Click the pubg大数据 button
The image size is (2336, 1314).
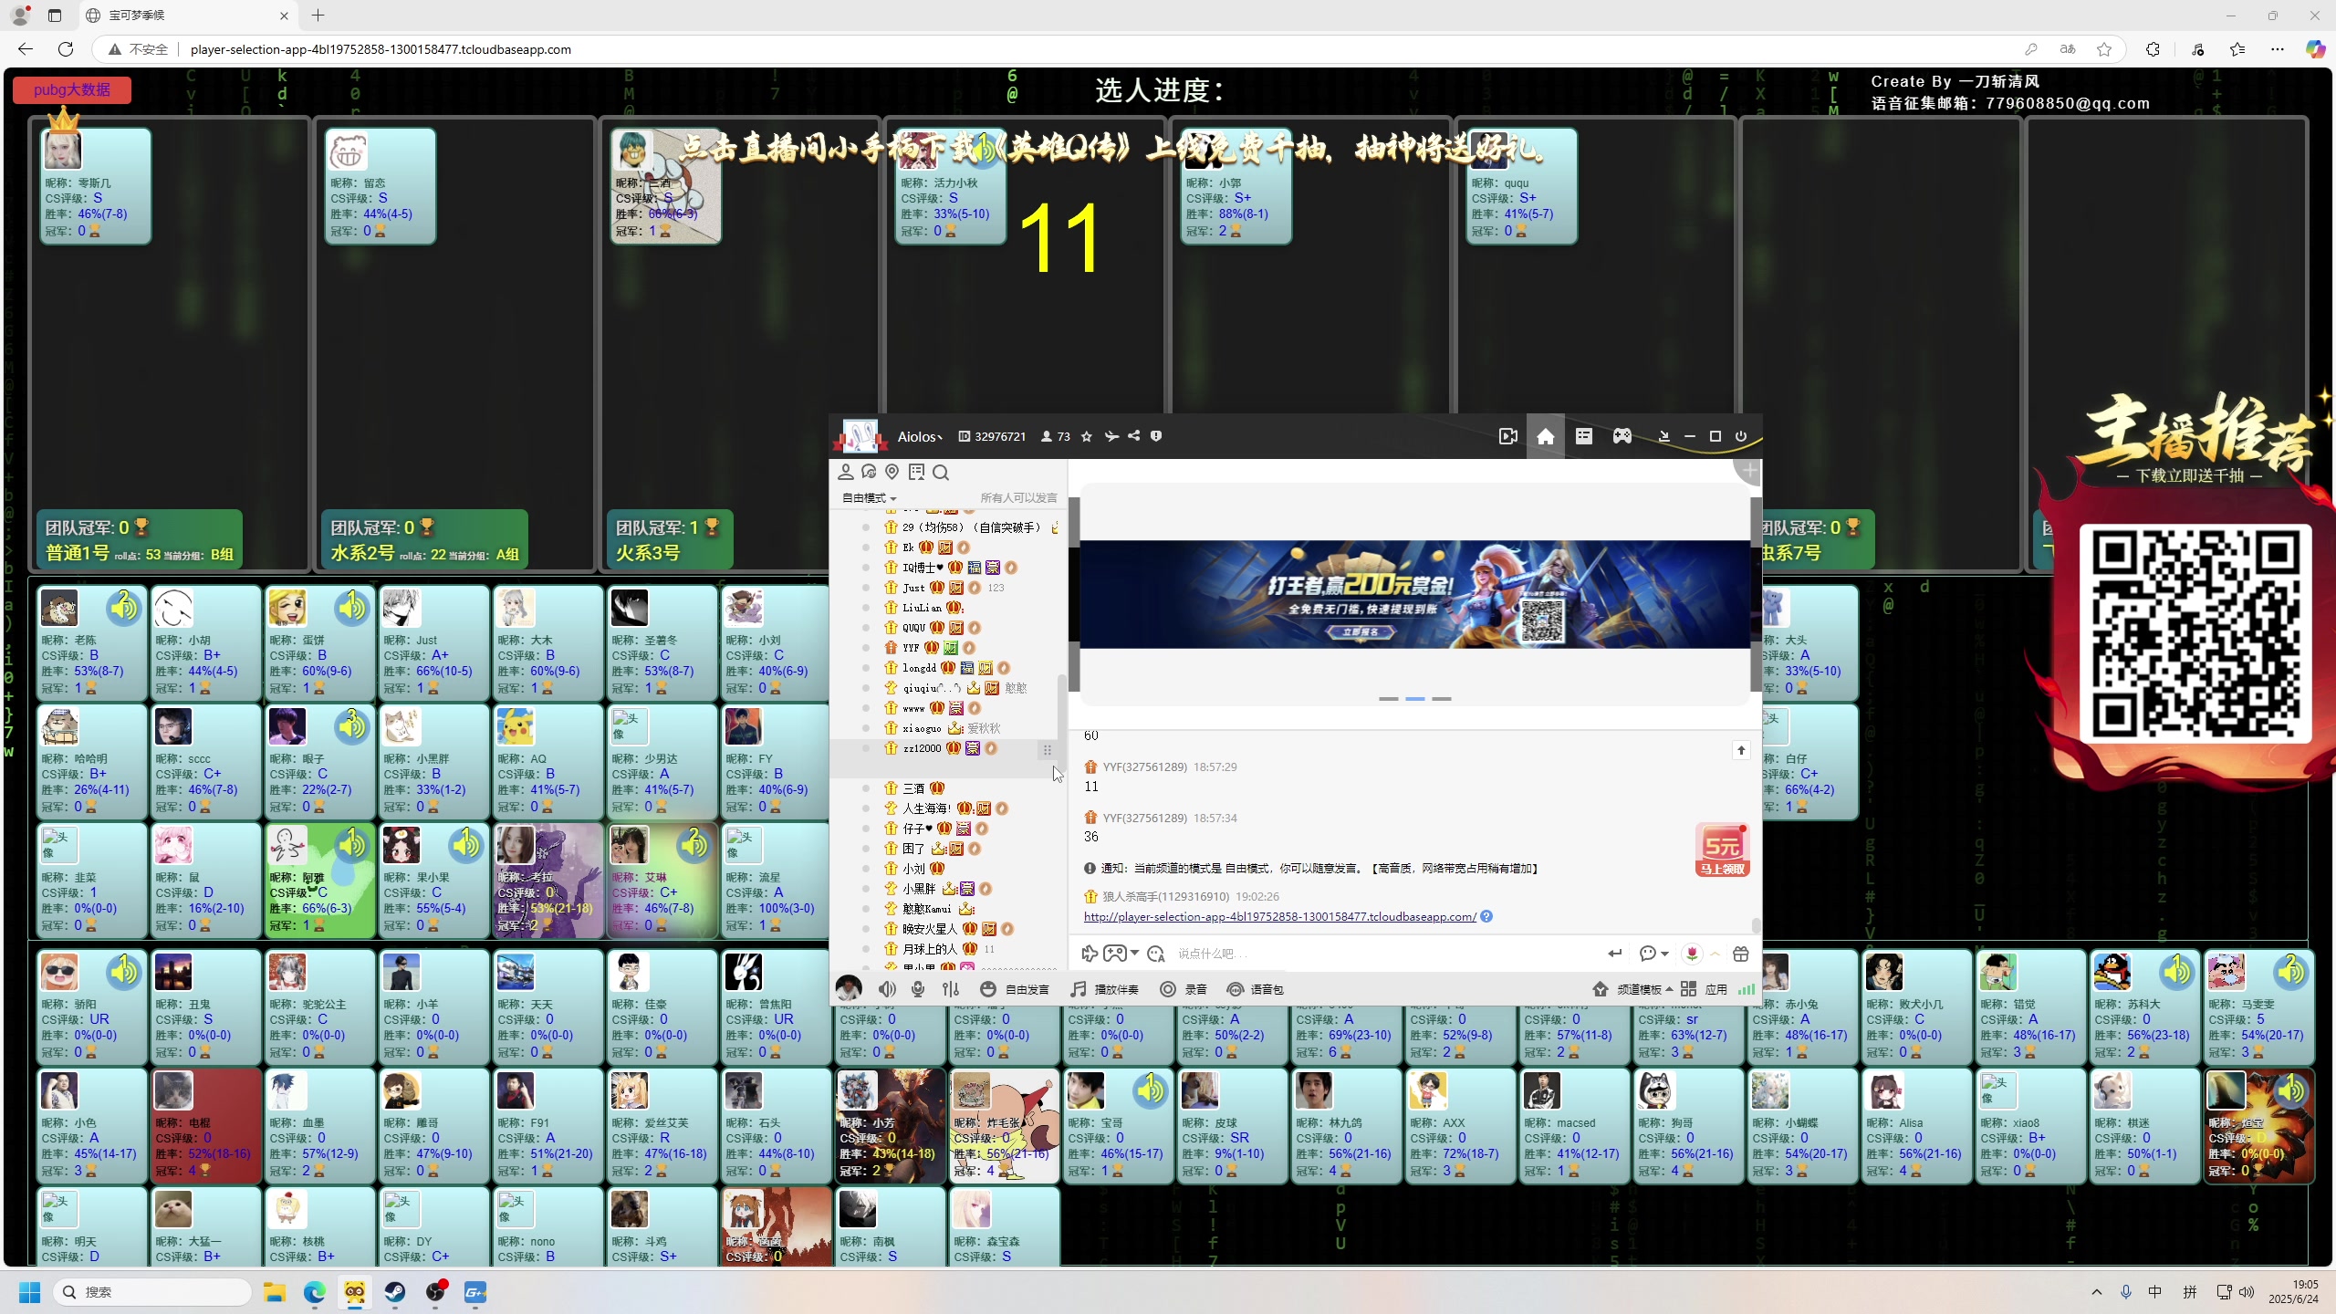point(71,89)
